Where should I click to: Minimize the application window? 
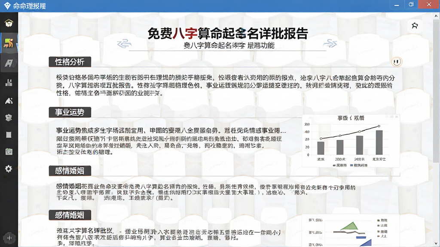click(397, 5)
